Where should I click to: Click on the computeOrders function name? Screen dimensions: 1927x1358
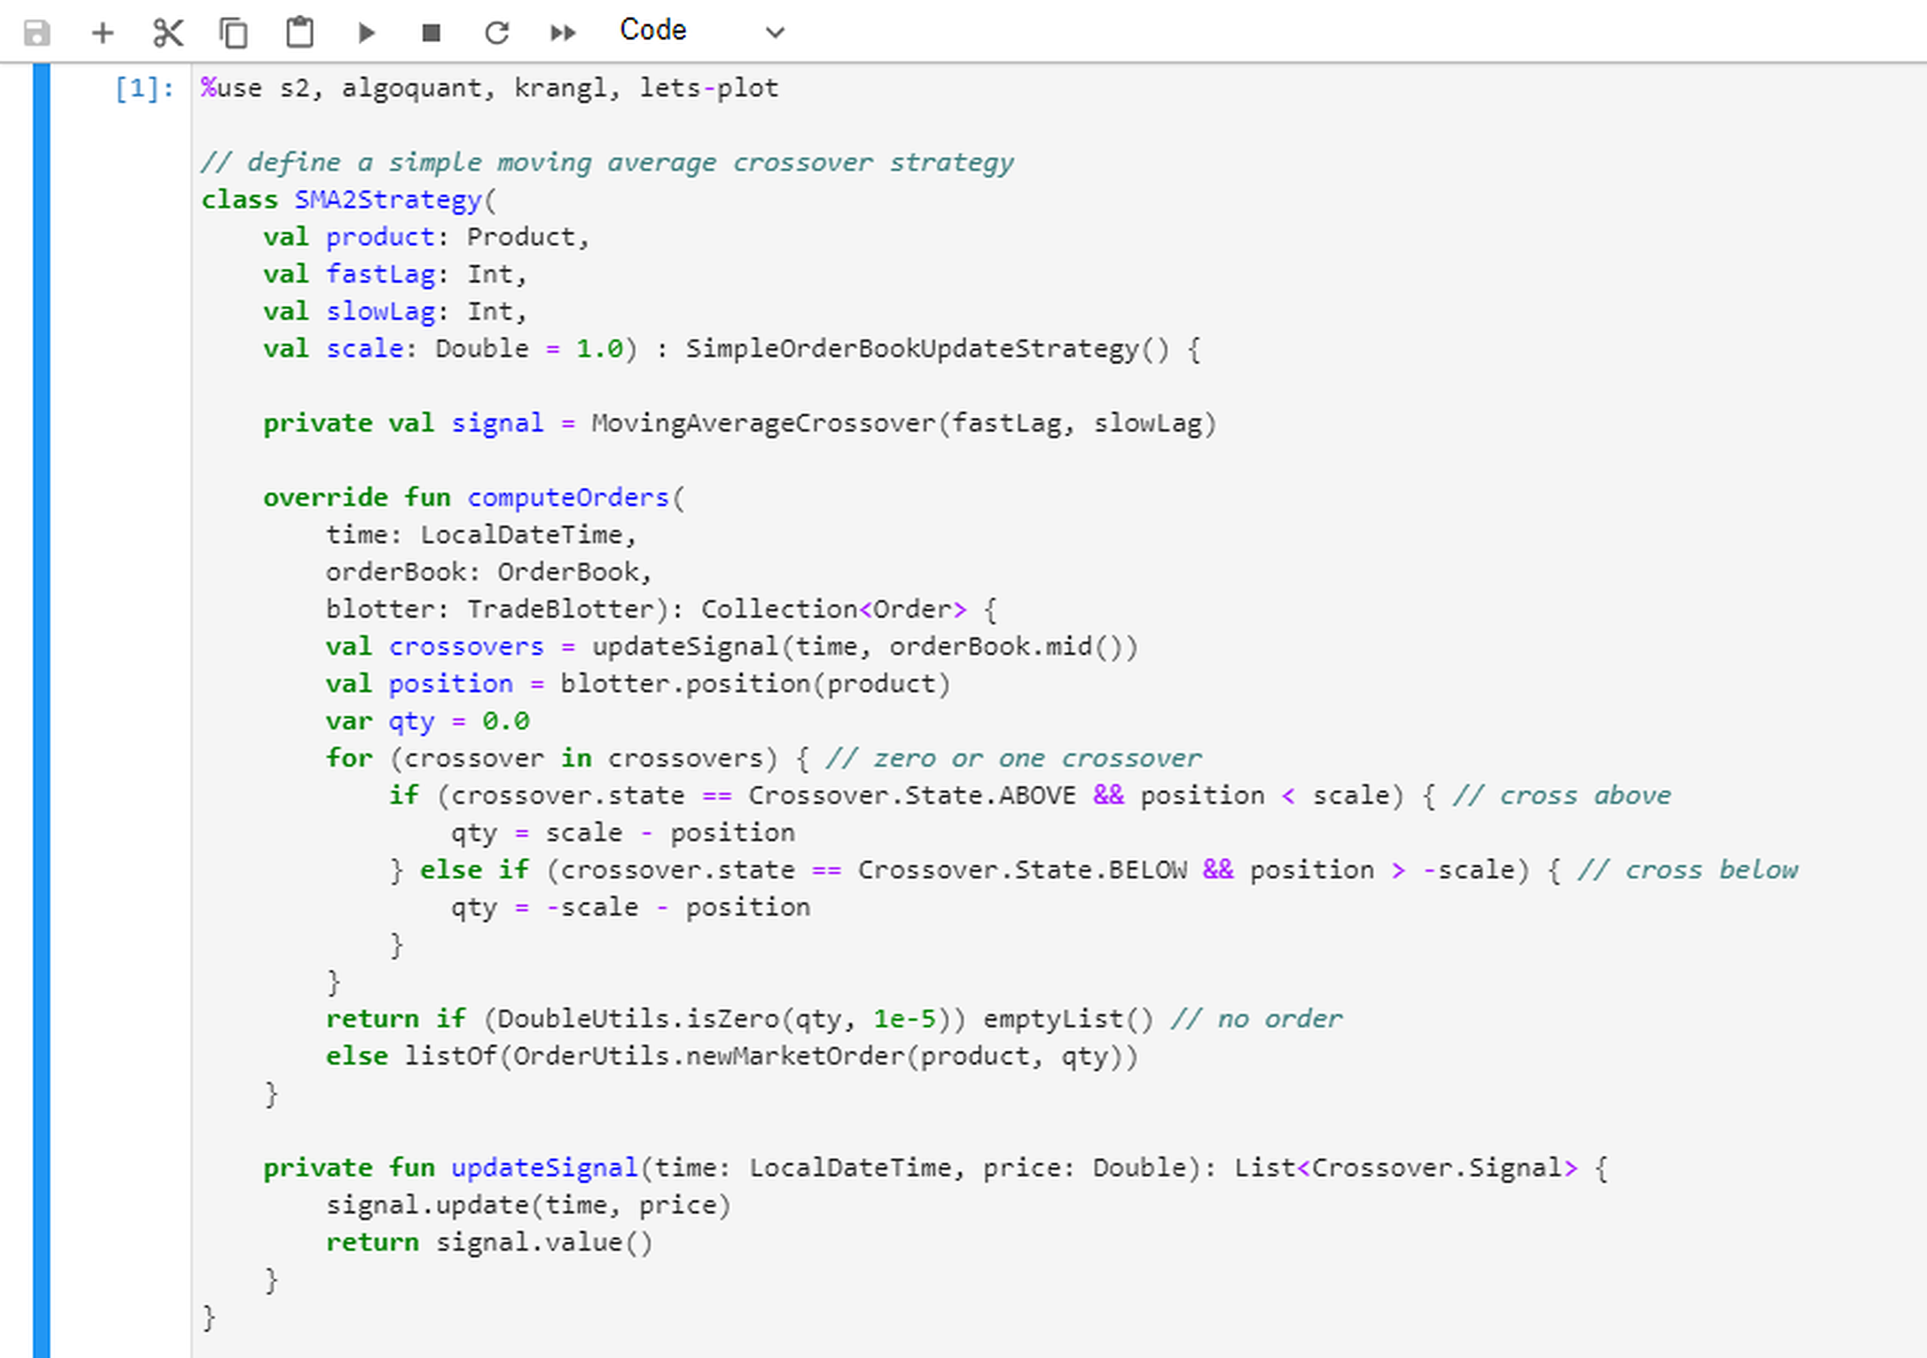point(568,498)
